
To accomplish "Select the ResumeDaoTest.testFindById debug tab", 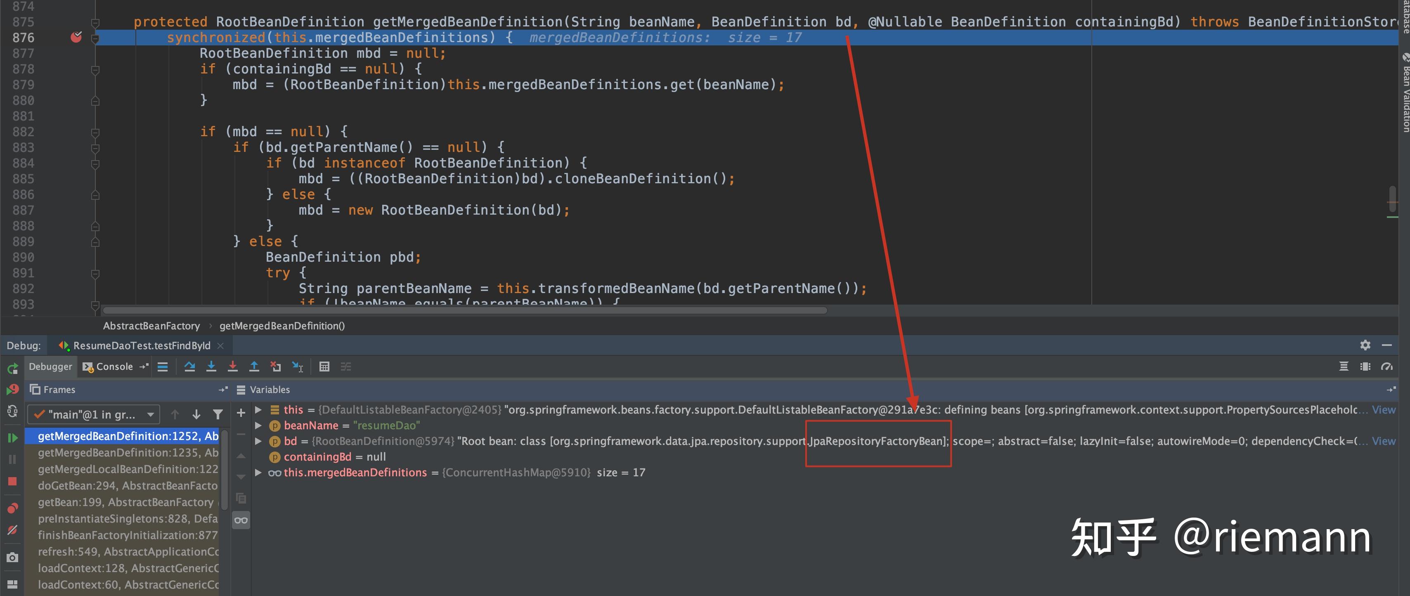I will [141, 346].
